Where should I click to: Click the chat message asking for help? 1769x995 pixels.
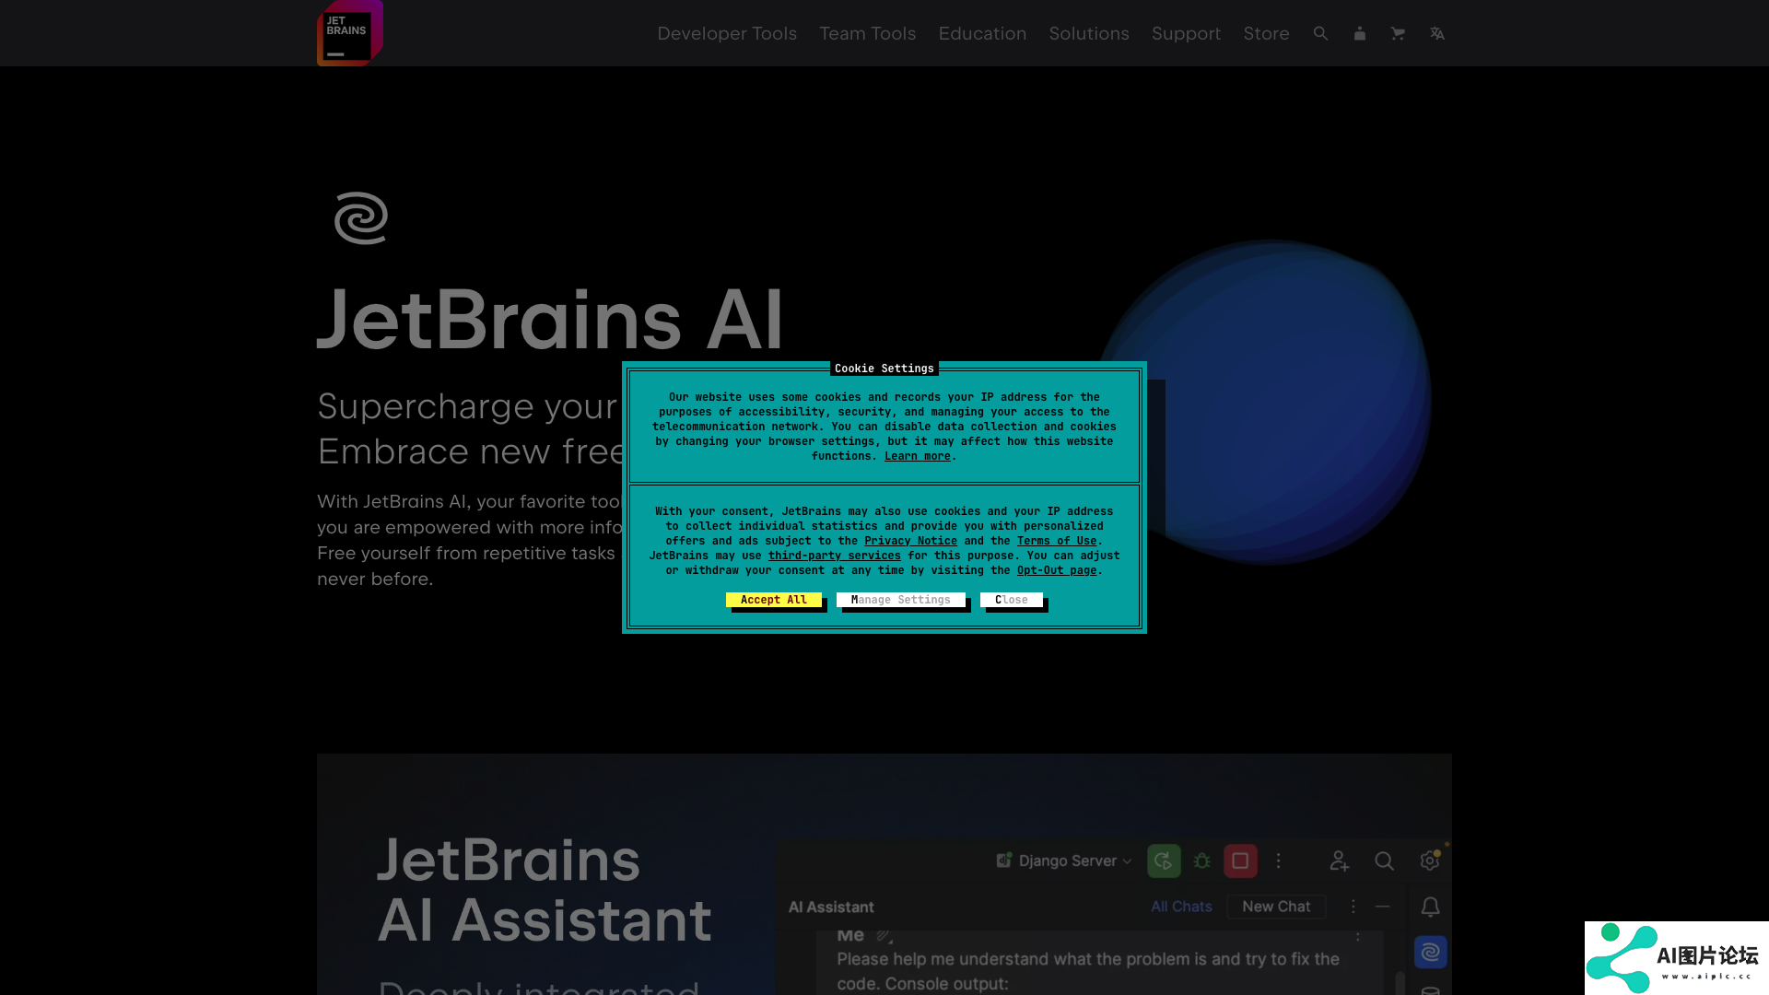coord(1088,971)
